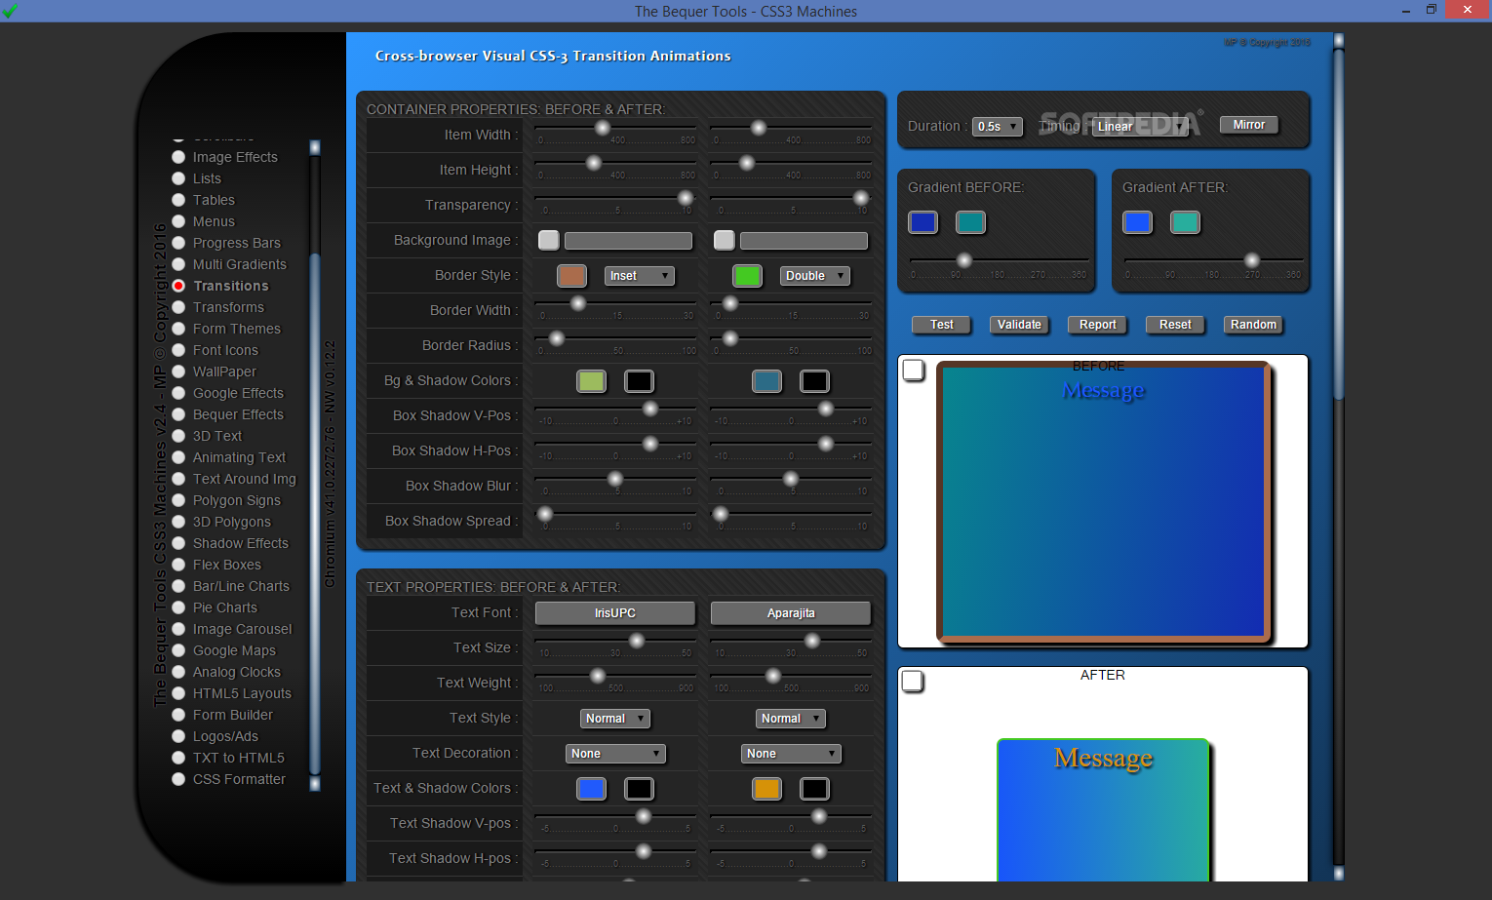Choose the before text font IrisUPC button
The width and height of the screenshot is (1492, 900).
615,613
